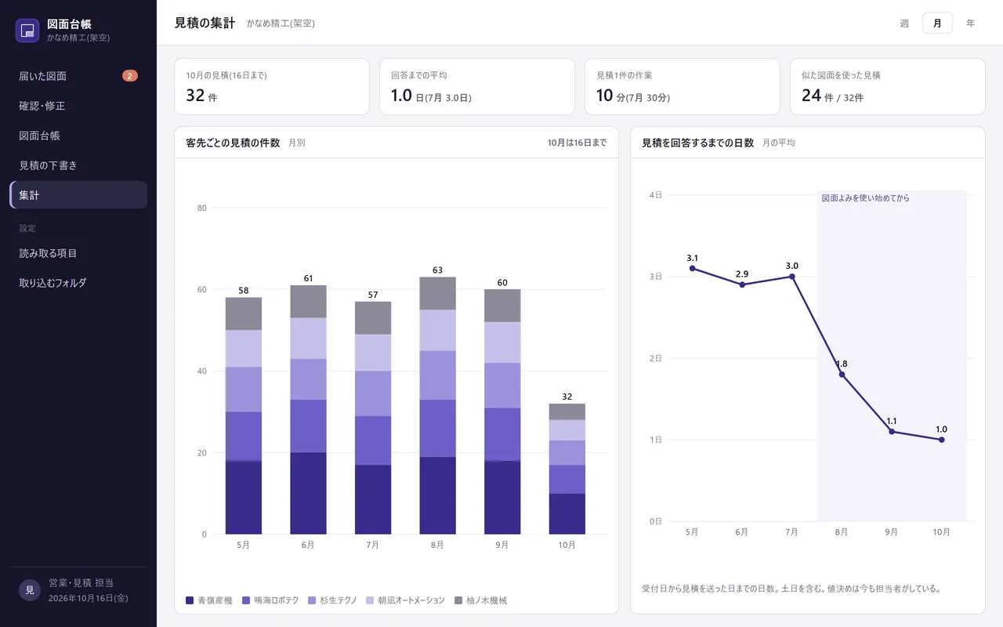Screen dimensions: 1003x627
Task: Click the 1.1 data point for 9月
Action: point(892,432)
